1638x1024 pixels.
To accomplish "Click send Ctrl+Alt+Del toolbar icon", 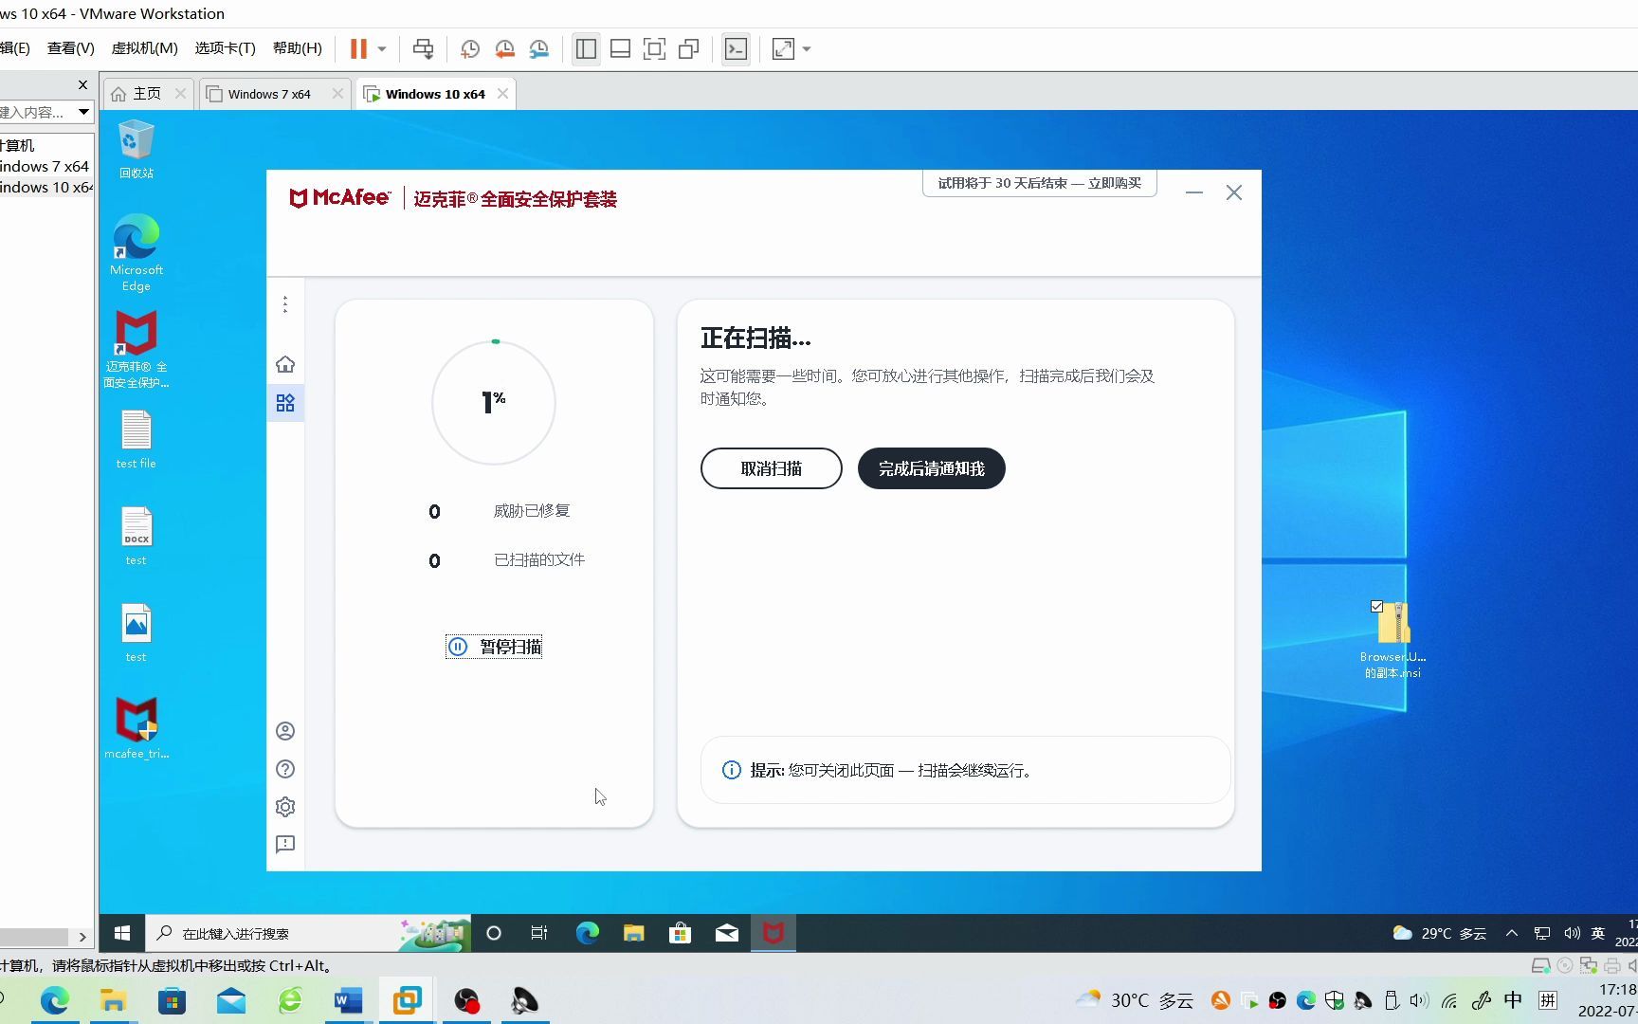I will 423,49.
